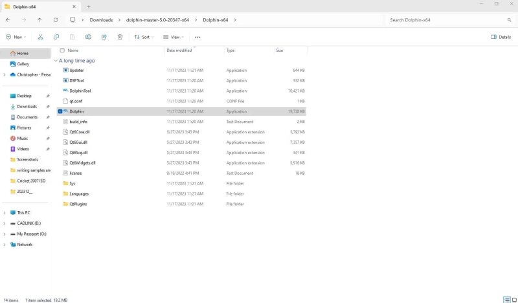
Task: Go back with the Back arrow
Action: click(8, 20)
